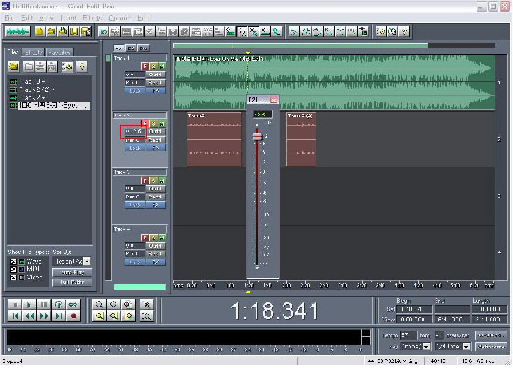The width and height of the screenshot is (513, 368).
Task: Mute Track 4 with its green M button
Action: [161, 238]
